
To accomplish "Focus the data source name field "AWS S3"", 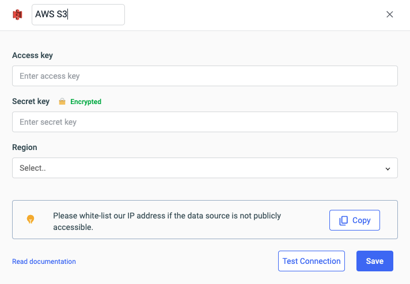I will [78, 14].
